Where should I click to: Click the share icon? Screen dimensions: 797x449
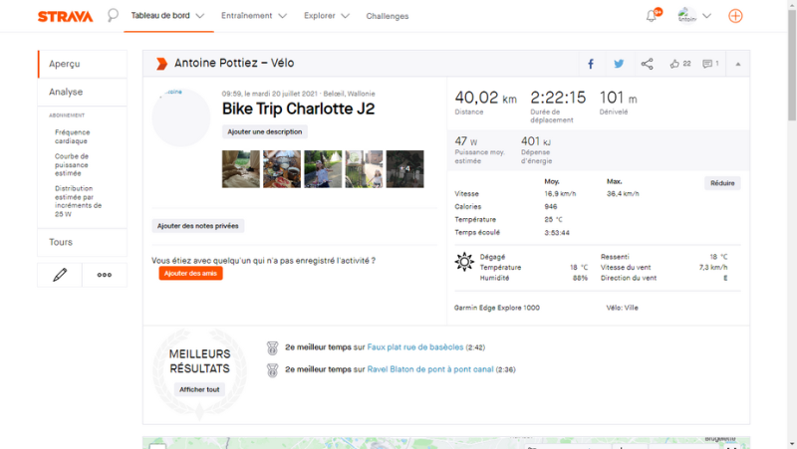[647, 64]
